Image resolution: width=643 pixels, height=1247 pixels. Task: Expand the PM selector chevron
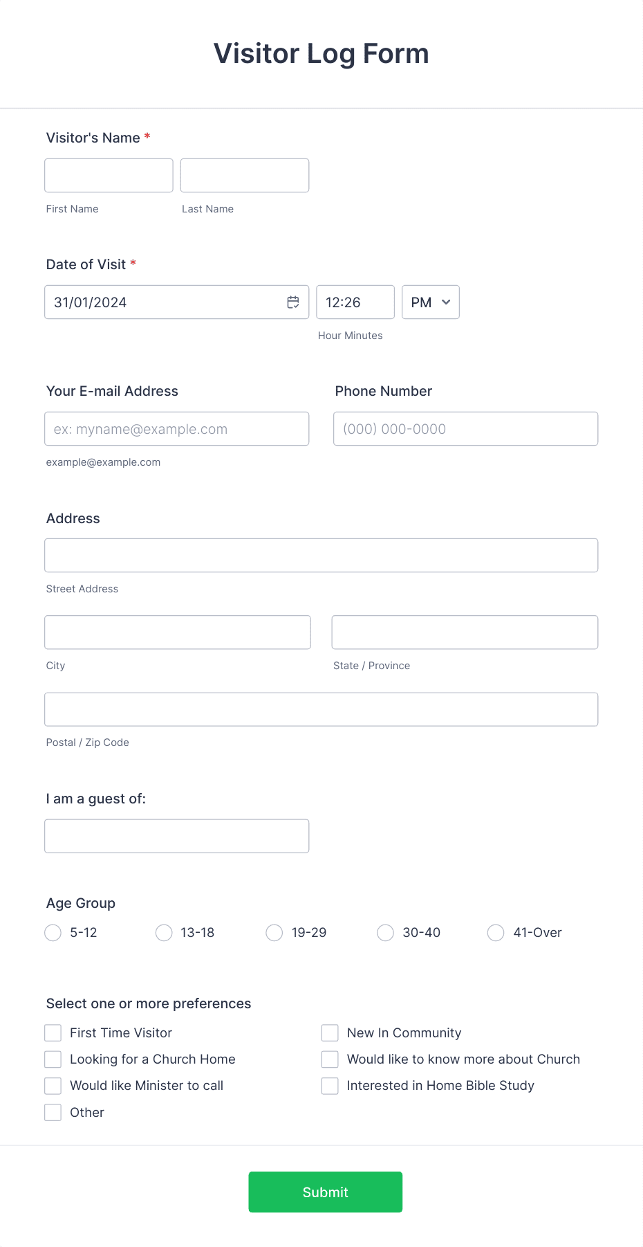click(x=445, y=302)
